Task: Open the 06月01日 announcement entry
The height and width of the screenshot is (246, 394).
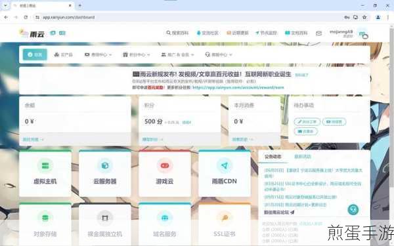Action: click(313, 173)
